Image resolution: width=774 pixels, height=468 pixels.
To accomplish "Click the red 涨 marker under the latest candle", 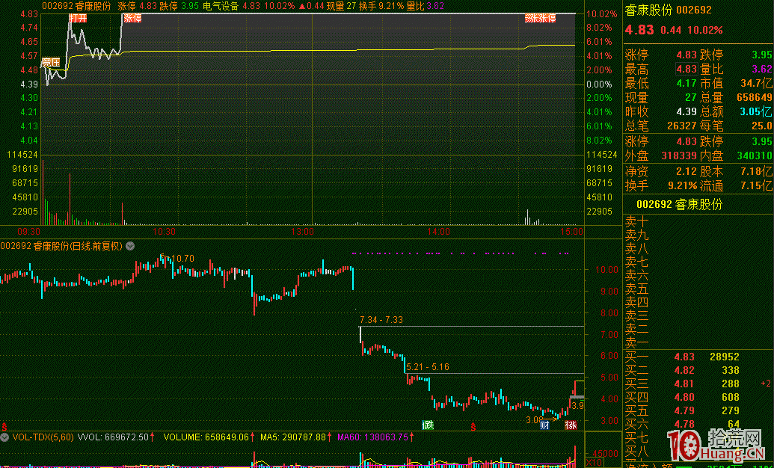I will click(571, 425).
